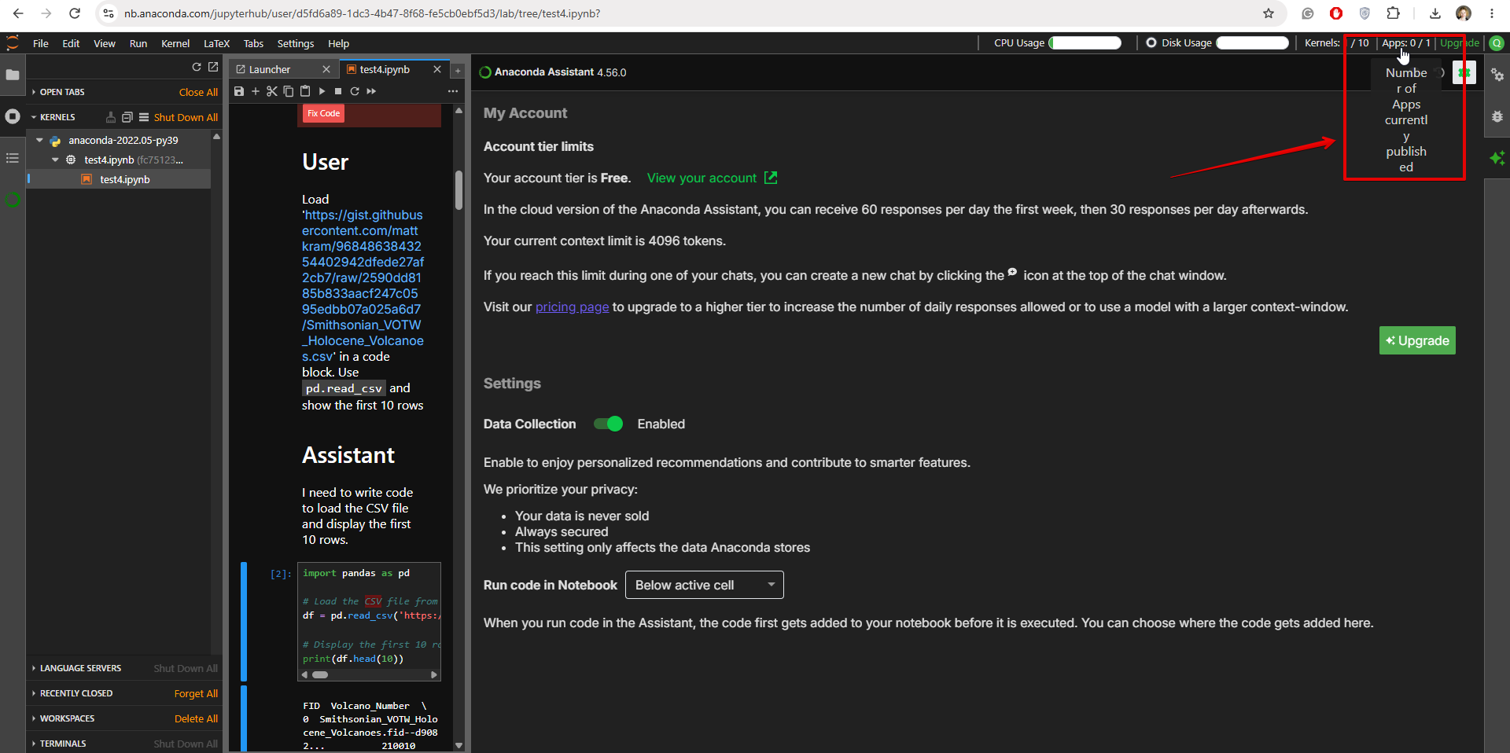The width and height of the screenshot is (1510, 753).
Task: Open the Kernel menu
Action: click(175, 43)
